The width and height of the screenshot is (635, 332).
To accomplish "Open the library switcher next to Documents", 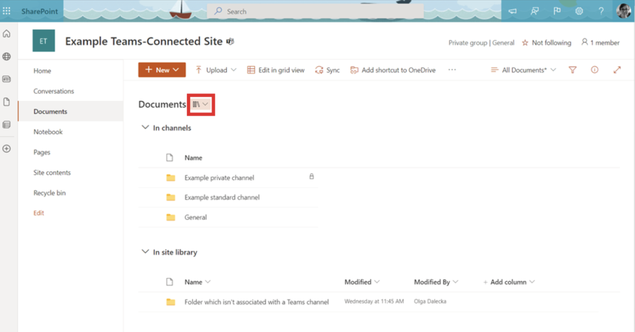I will pos(201,105).
